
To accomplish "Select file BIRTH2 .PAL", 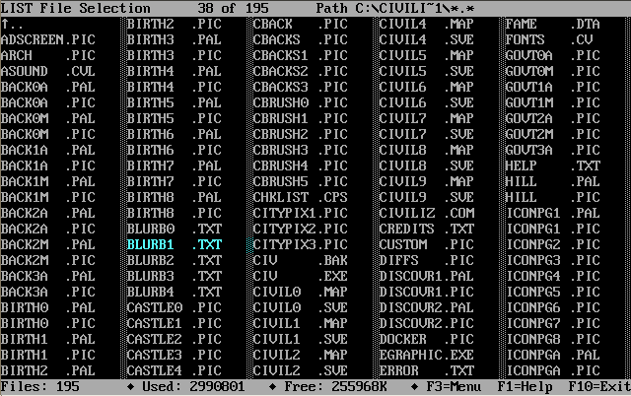I will point(48,370).
